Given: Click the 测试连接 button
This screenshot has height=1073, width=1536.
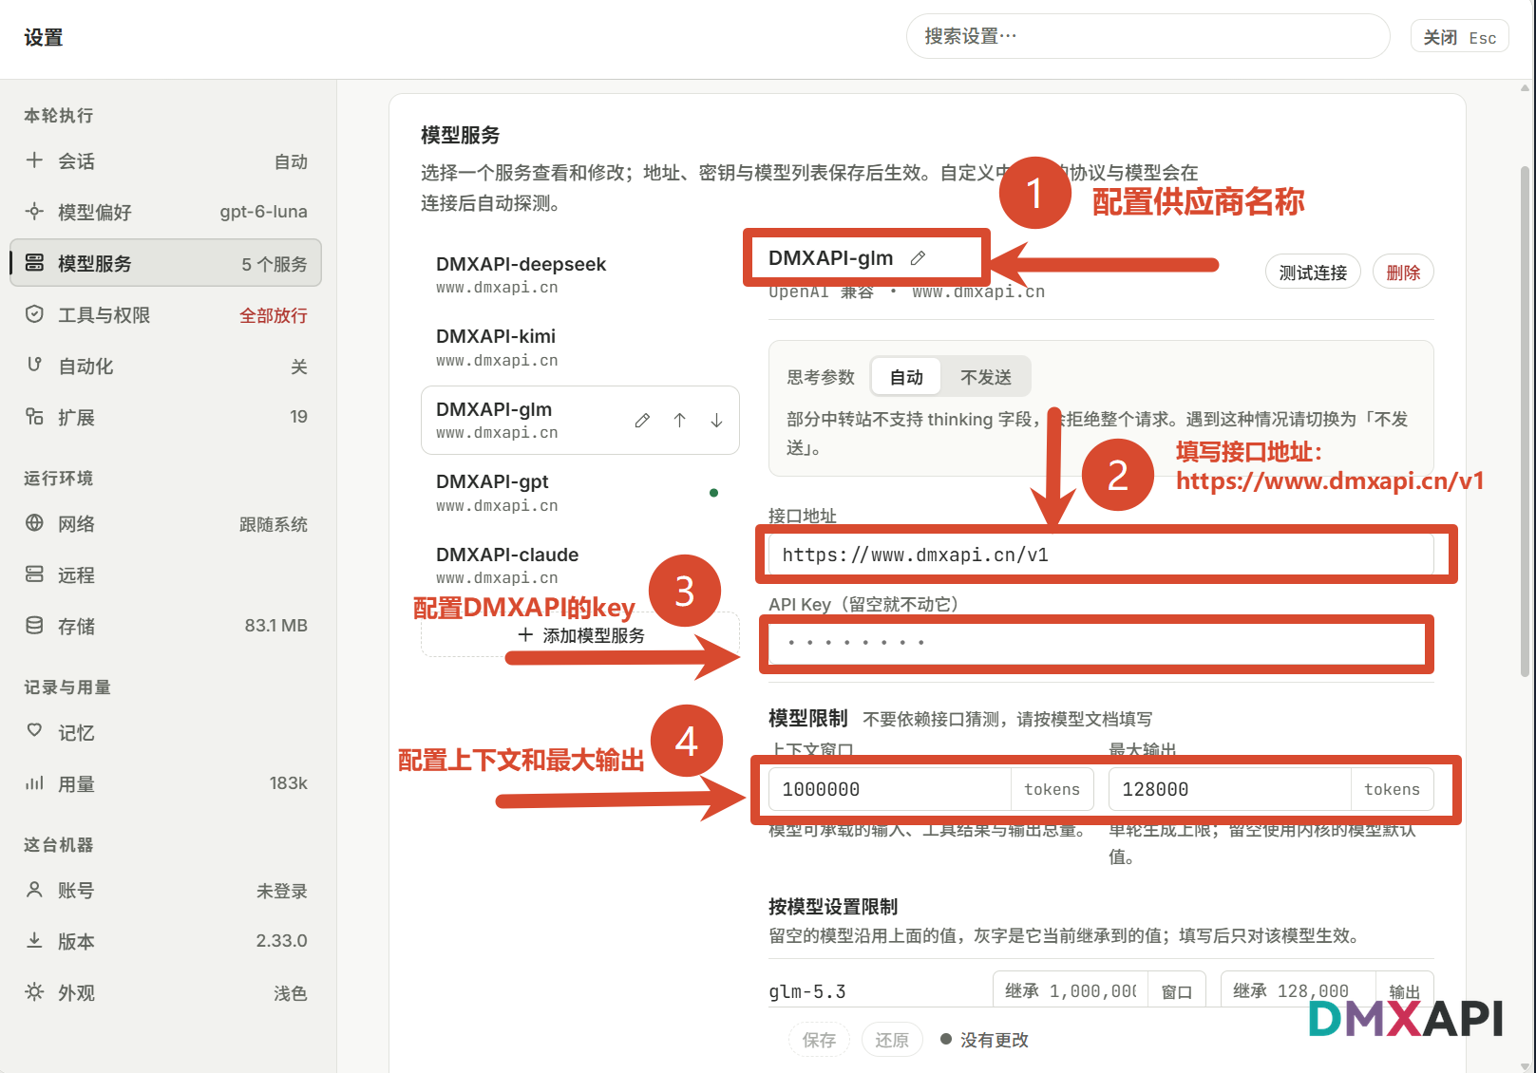Looking at the screenshot, I should pos(1313,273).
